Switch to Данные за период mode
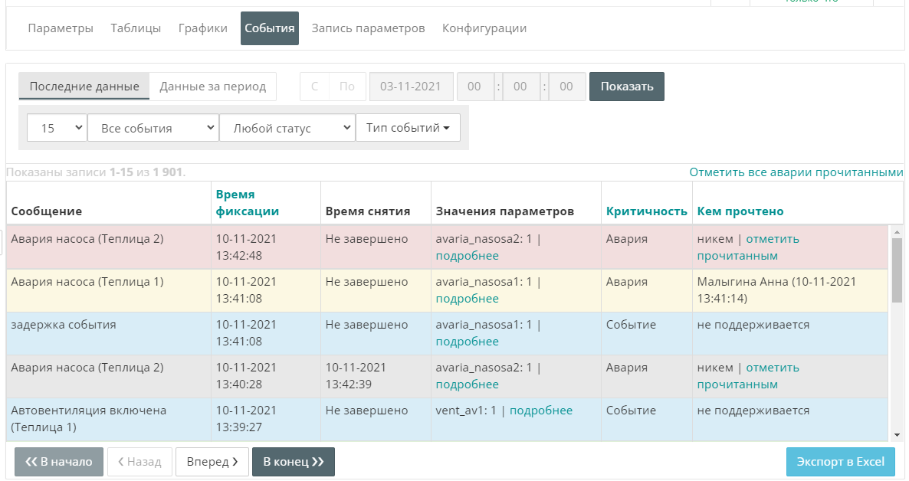Image resolution: width=909 pixels, height=481 pixels. coord(212,87)
